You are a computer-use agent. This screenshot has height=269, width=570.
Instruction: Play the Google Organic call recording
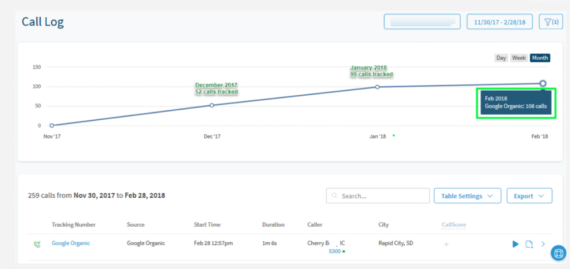[x=515, y=244]
